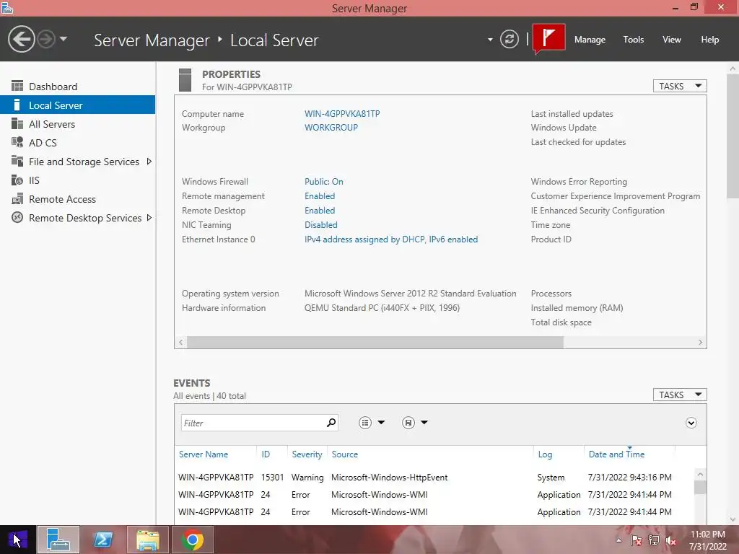Select the Microsoft-Windows-HttpEvent warning row
This screenshot has width=739, height=554.
434,478
